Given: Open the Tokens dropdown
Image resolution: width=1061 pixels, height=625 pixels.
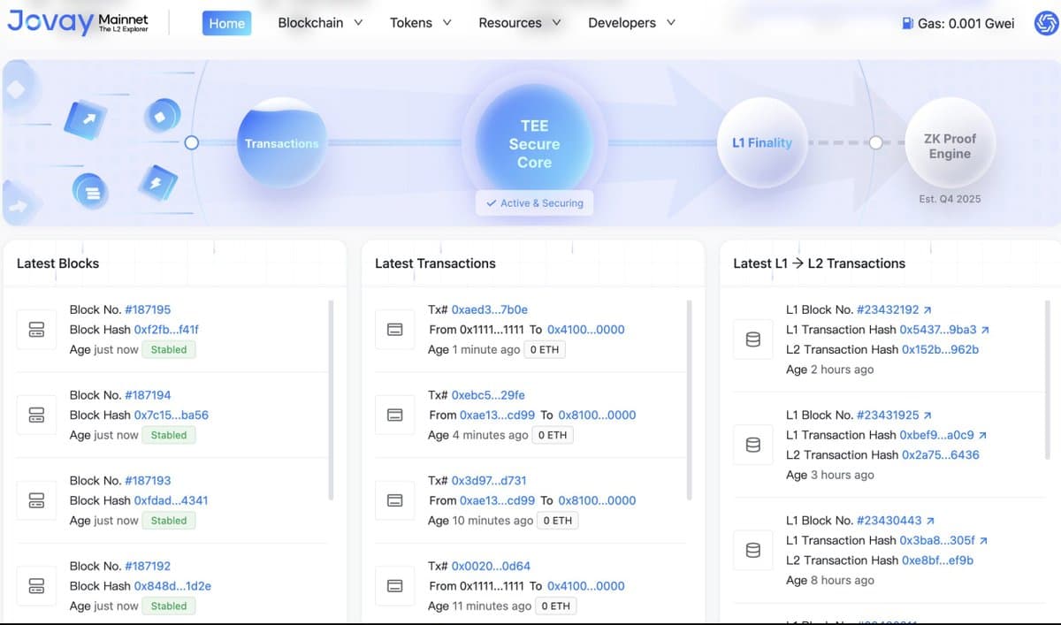Looking at the screenshot, I should pos(420,23).
